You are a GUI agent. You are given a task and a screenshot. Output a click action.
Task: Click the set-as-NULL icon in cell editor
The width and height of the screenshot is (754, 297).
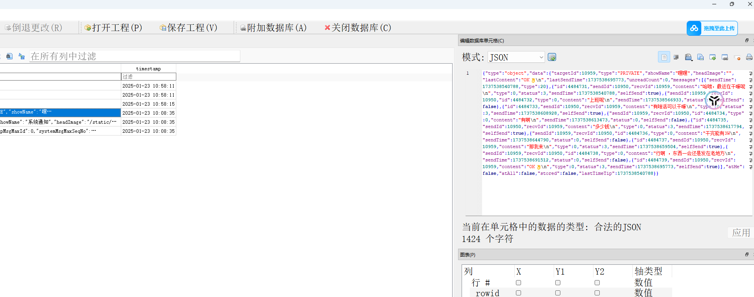[x=737, y=57]
